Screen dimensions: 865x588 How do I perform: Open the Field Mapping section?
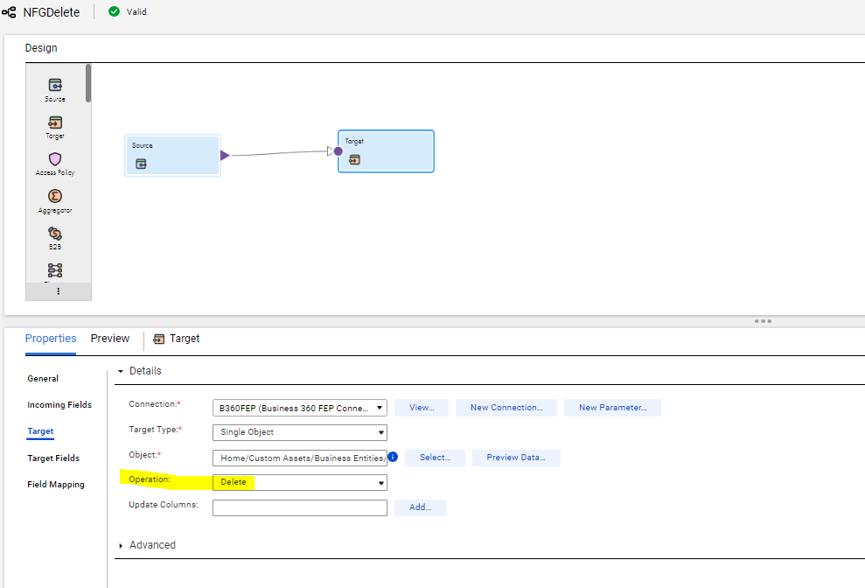[56, 484]
